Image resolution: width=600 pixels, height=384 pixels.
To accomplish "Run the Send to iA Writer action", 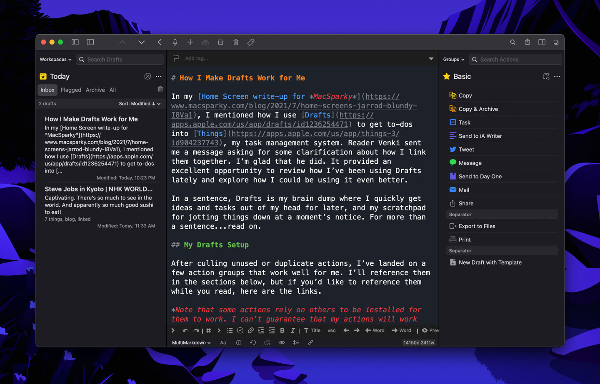I will pyautogui.click(x=502, y=136).
